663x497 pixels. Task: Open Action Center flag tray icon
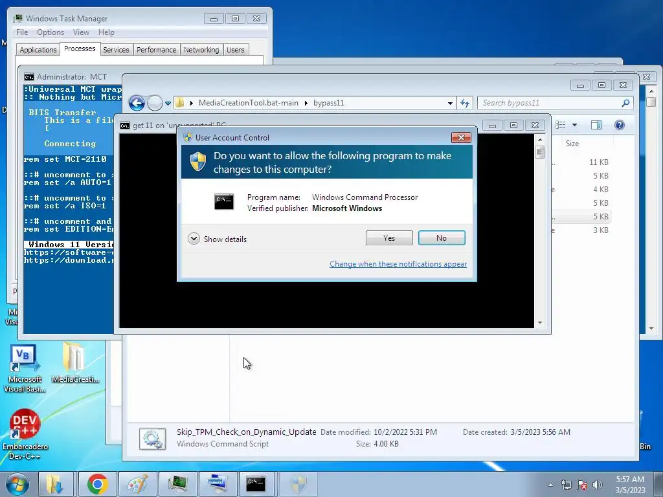pos(582,485)
